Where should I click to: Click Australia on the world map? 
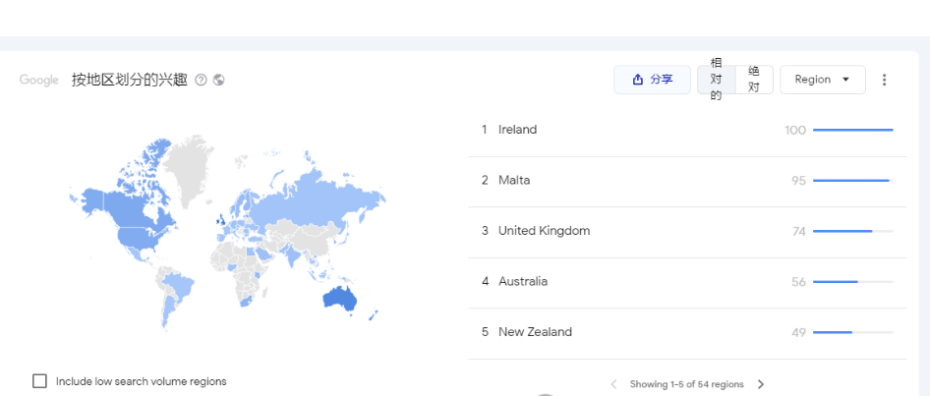[x=339, y=299]
